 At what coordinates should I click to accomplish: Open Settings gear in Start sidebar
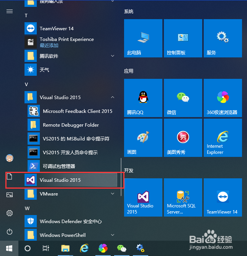click(x=10, y=213)
